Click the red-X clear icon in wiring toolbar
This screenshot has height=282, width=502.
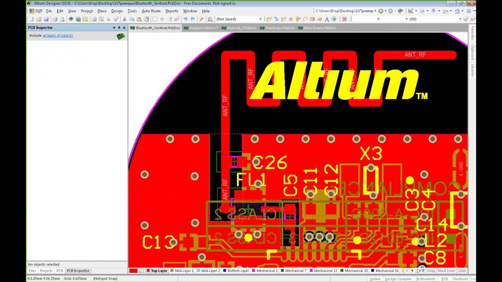pos(344,19)
